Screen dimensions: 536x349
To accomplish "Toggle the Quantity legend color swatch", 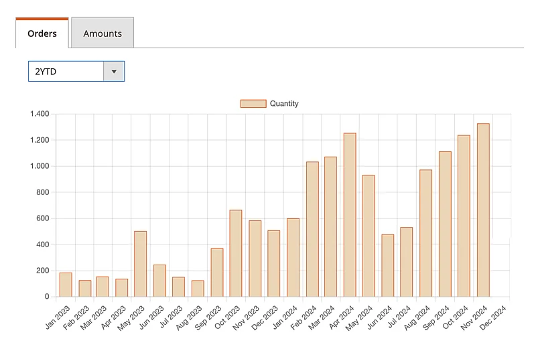I will tap(253, 104).
